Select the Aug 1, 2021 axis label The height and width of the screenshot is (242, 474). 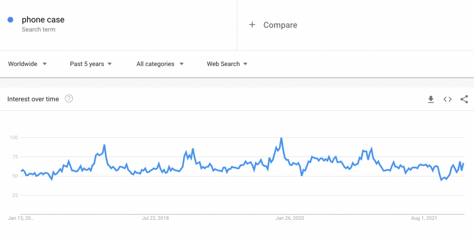pyautogui.click(x=424, y=218)
